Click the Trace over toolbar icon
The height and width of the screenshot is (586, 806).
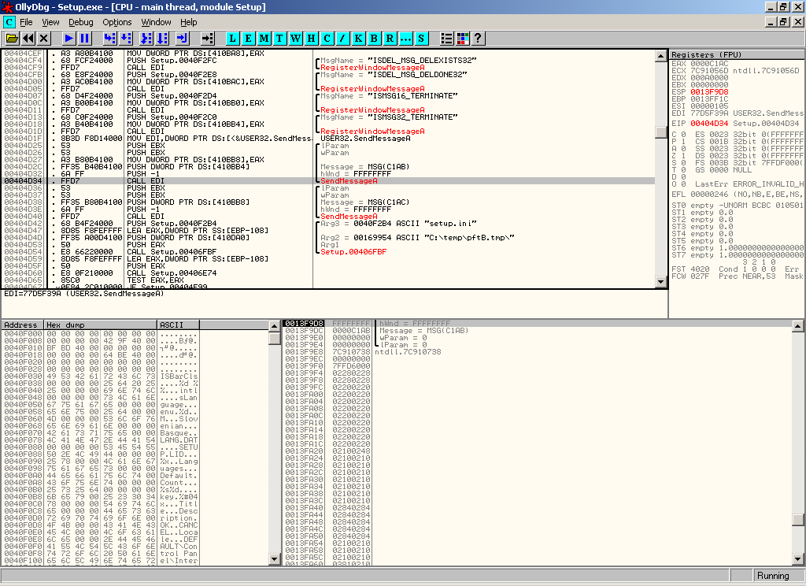[162, 39]
